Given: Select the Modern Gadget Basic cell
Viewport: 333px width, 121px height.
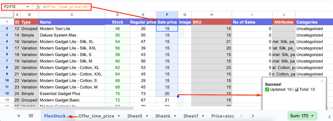Looking at the screenshot, I should click(x=72, y=100).
